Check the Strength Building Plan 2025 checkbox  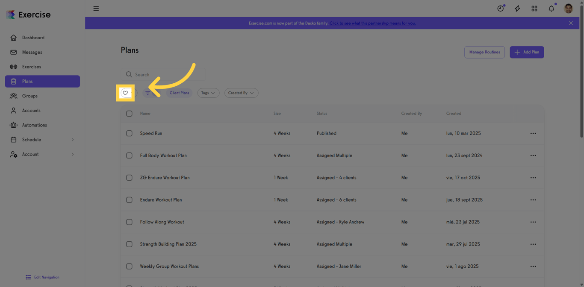129,244
